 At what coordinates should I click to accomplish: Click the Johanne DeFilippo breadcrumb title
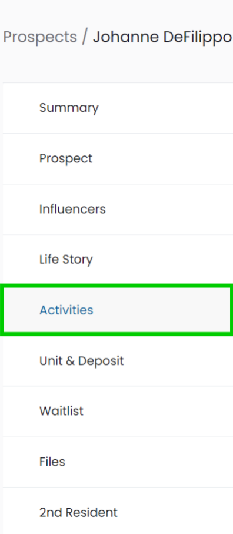162,37
